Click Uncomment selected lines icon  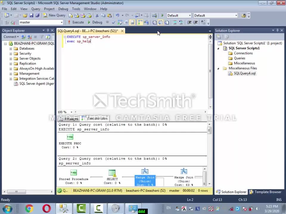tap(181, 22)
